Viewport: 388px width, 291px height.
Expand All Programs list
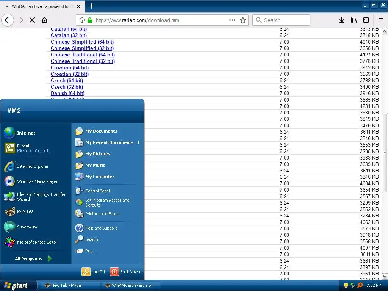pos(33,258)
